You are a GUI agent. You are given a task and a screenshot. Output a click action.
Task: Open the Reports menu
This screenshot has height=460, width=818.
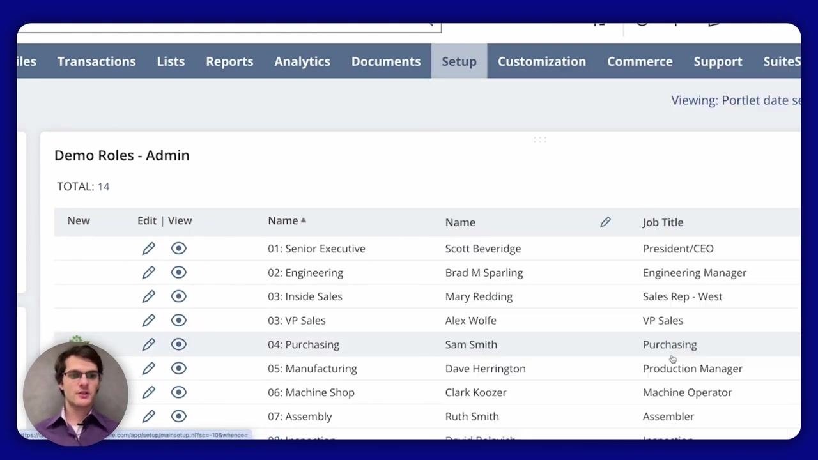229,61
